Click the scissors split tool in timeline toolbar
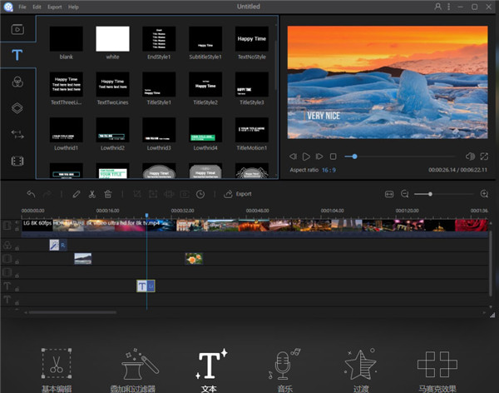 pyautogui.click(x=91, y=194)
